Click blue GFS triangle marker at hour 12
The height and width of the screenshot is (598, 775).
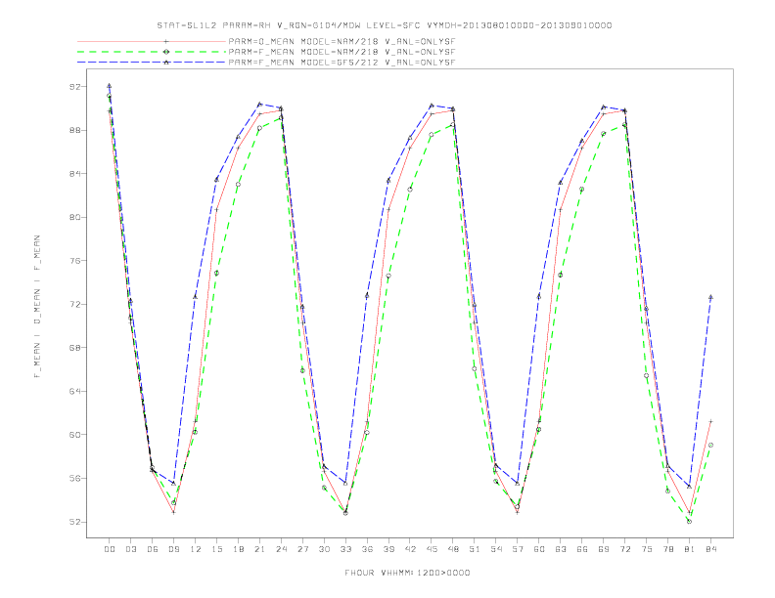point(196,296)
